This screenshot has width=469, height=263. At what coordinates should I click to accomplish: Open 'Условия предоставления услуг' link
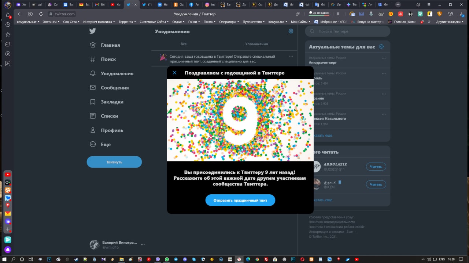coord(331,217)
